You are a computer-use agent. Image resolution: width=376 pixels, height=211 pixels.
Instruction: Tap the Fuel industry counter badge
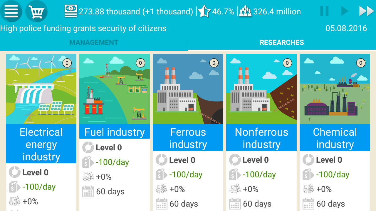(x=140, y=63)
